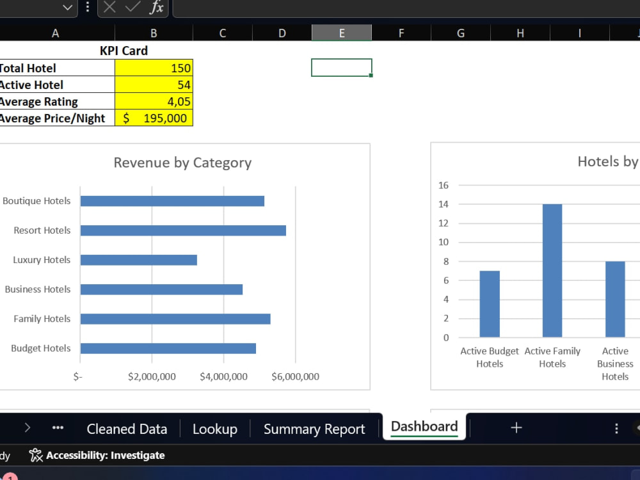Image resolution: width=640 pixels, height=480 pixels.
Task: Click the Resort Hotels revenue bar
Action: (183, 230)
